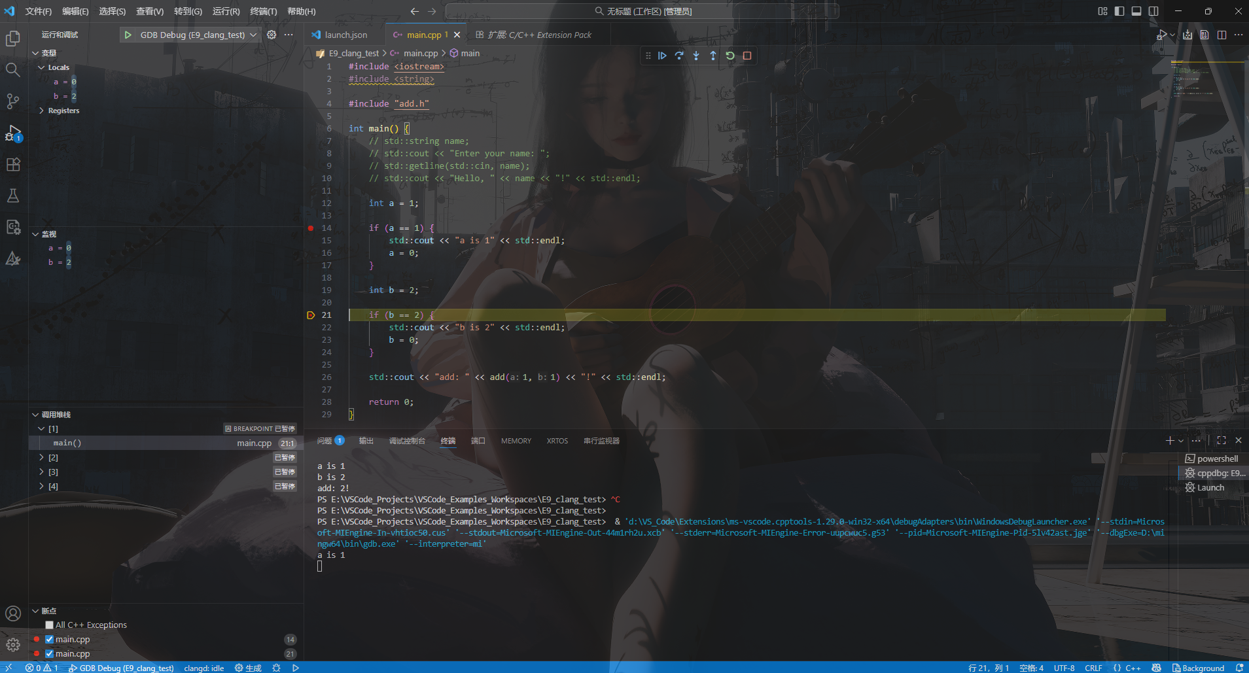Click Step Out in the debug toolbar
The image size is (1249, 673).
(x=713, y=56)
